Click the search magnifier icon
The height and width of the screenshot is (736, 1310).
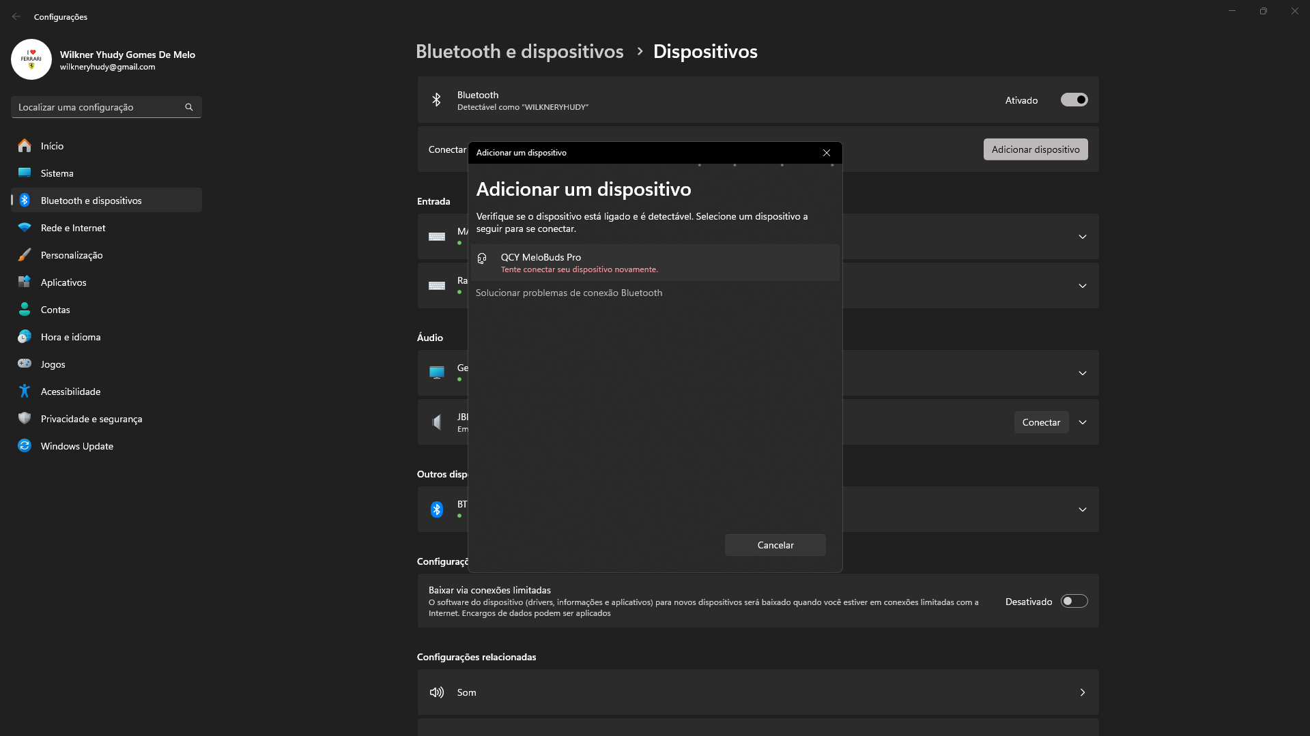coord(189,107)
